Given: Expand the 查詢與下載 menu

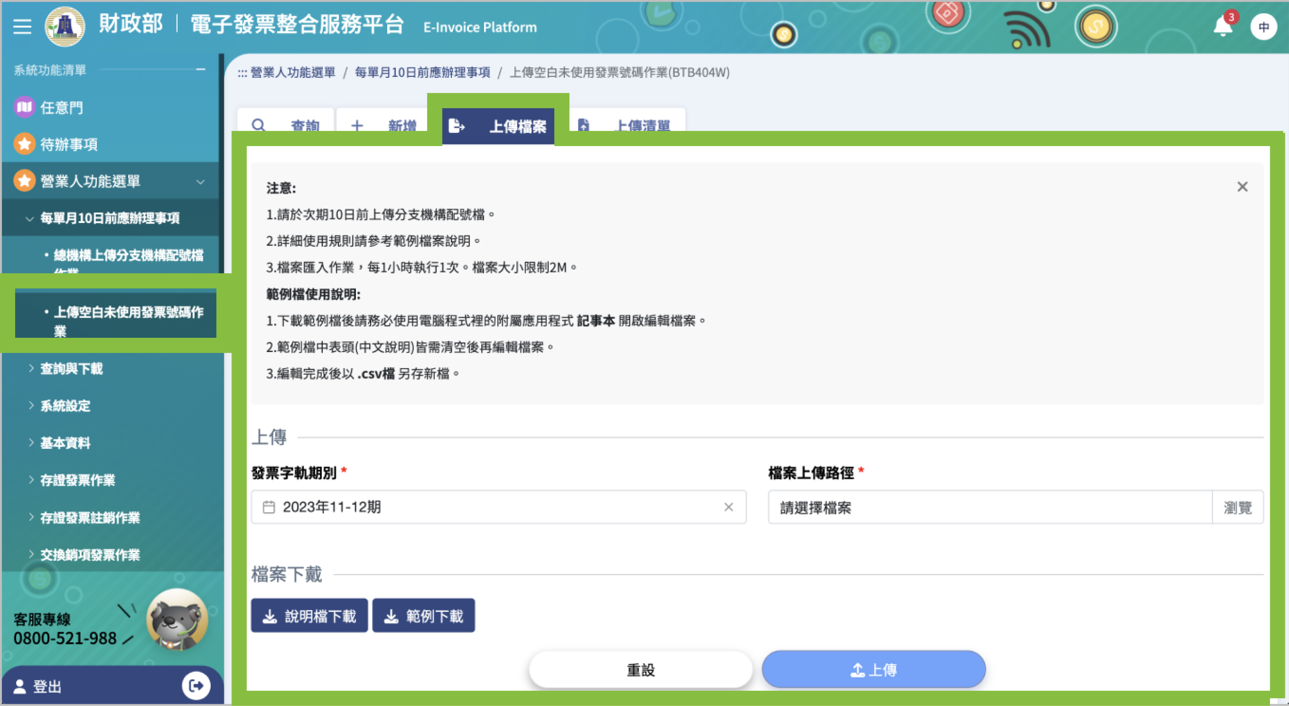Looking at the screenshot, I should pos(71,369).
